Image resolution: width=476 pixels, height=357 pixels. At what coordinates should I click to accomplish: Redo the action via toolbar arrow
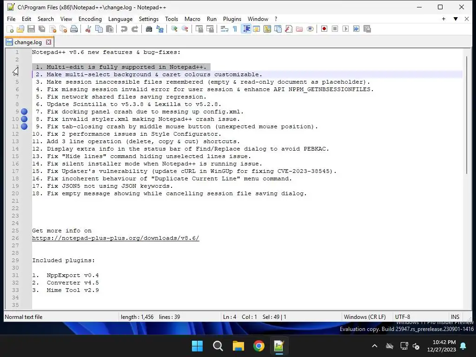[135, 29]
